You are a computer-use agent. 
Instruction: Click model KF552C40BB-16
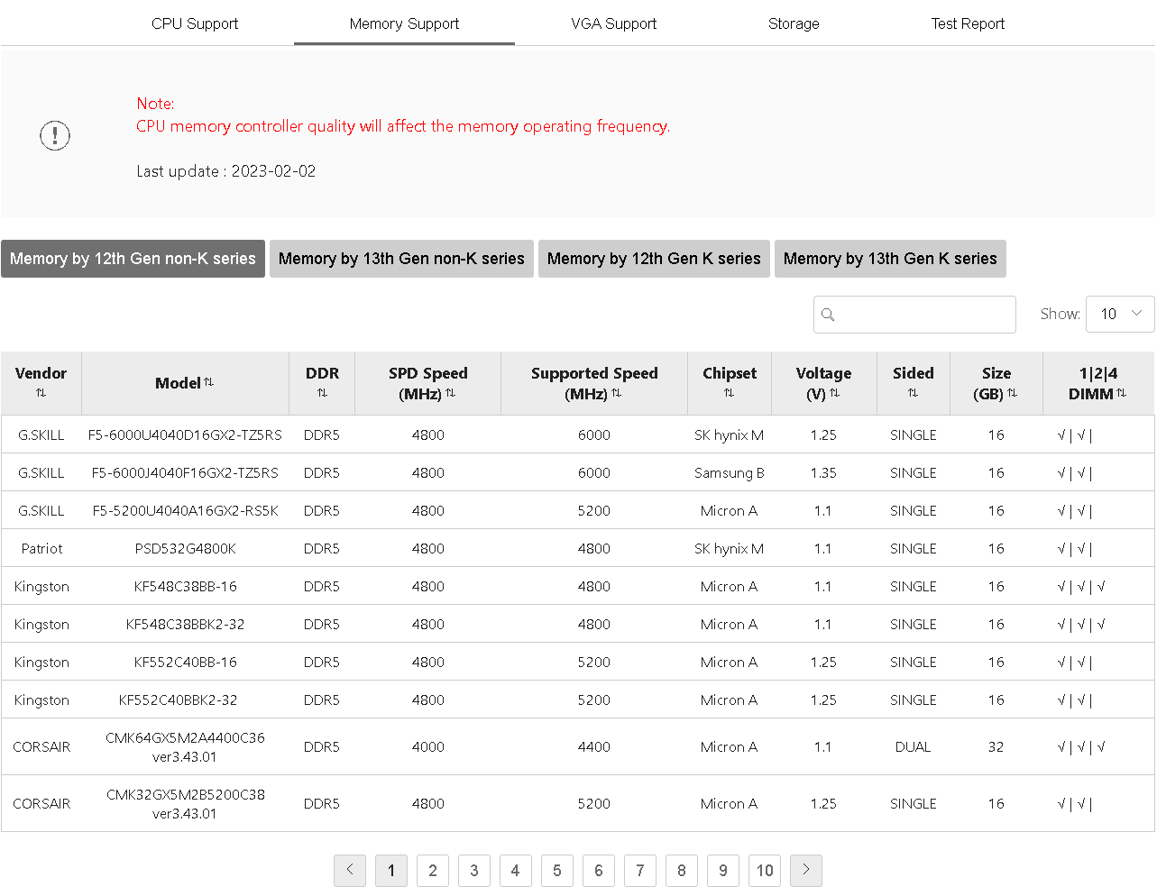click(x=185, y=663)
